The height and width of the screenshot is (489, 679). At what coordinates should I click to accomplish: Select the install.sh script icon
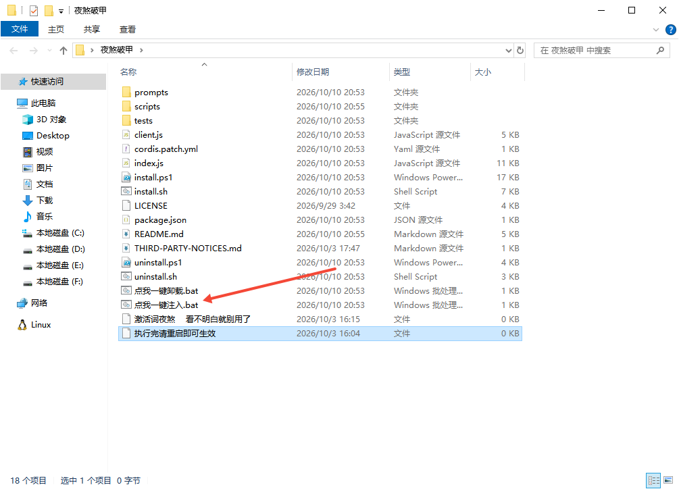[x=126, y=191]
